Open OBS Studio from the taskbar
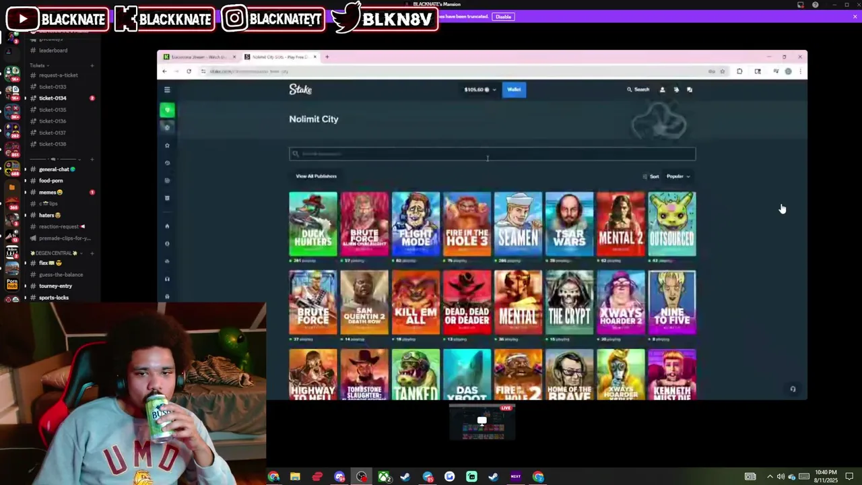The height and width of the screenshot is (485, 862). pos(362,477)
